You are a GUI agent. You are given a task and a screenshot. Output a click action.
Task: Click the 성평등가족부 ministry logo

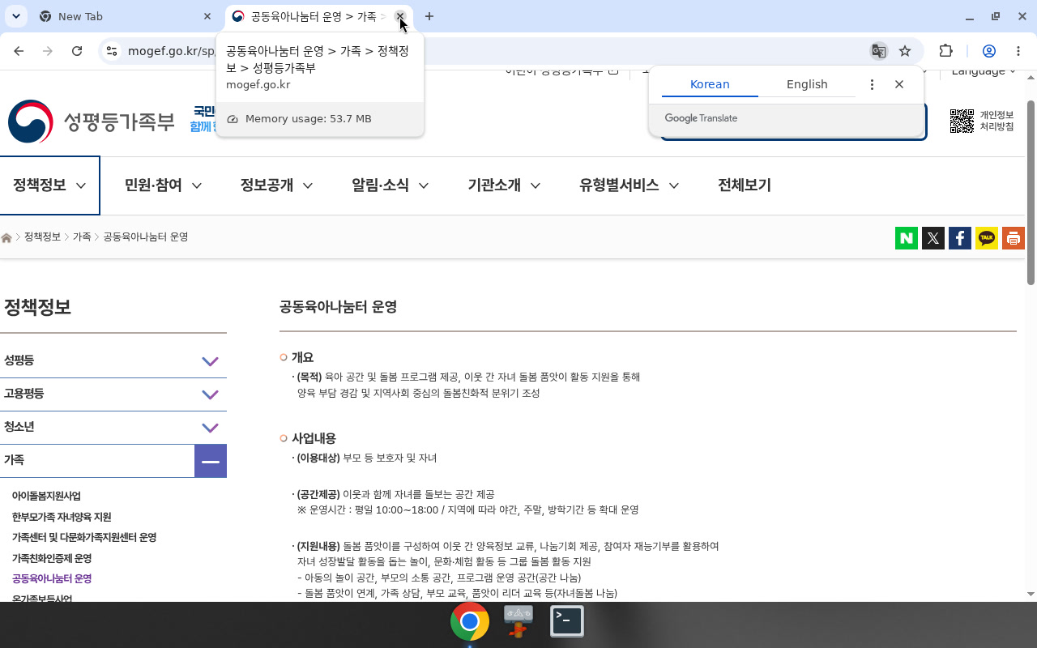coord(91,122)
